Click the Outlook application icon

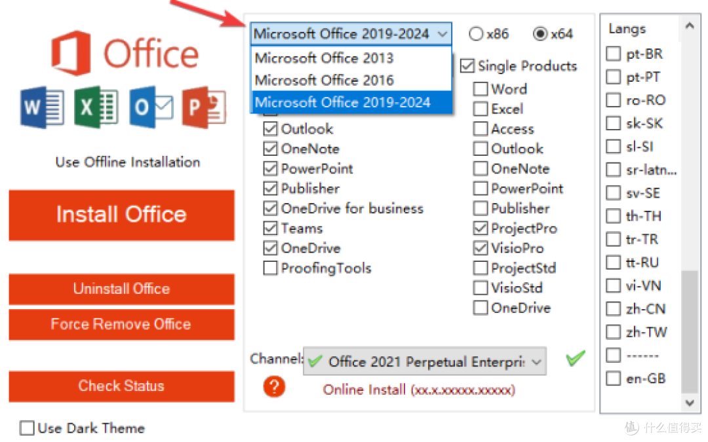tap(151, 107)
